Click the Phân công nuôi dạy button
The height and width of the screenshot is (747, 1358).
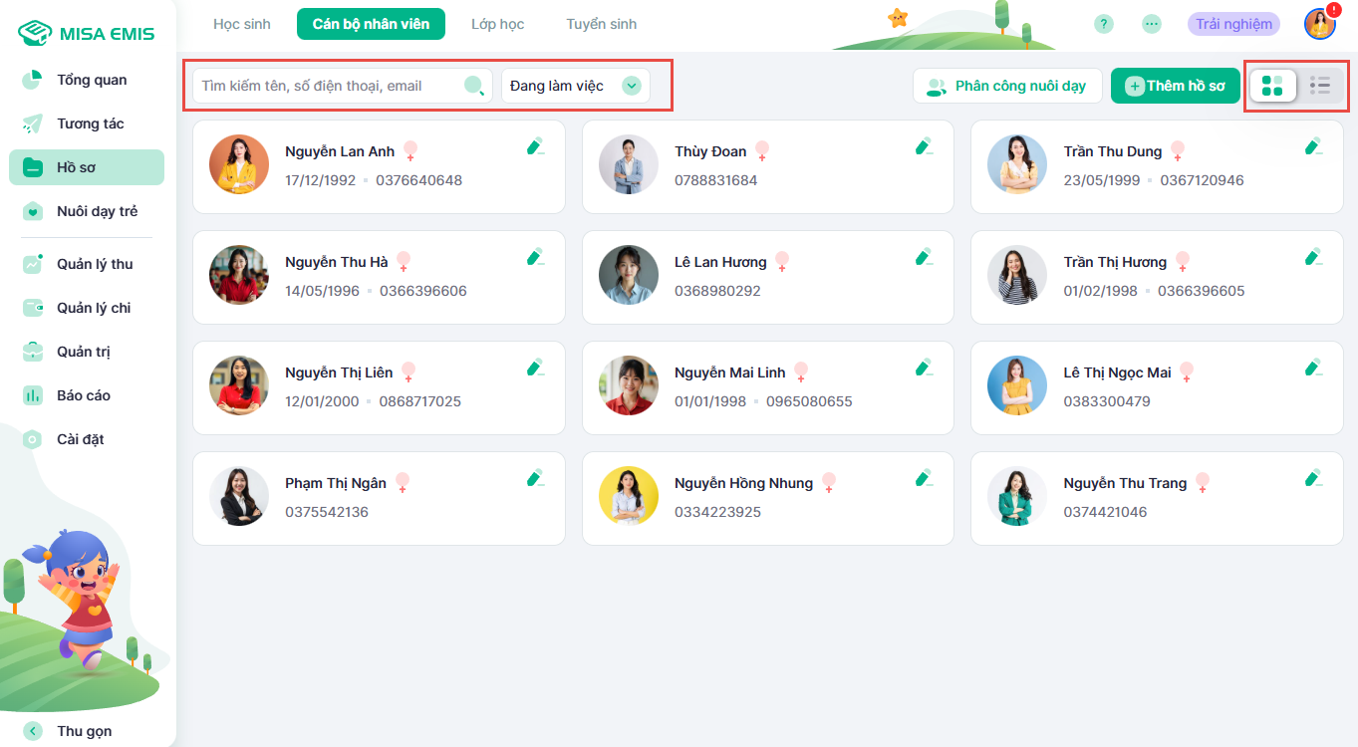(x=1006, y=86)
